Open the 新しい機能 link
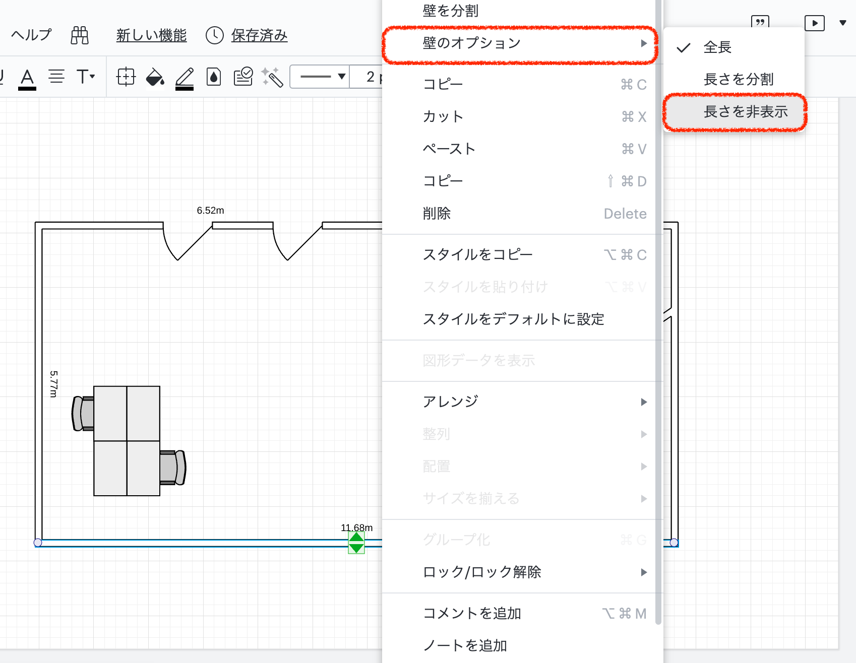Viewport: 856px width, 663px height. tap(151, 35)
